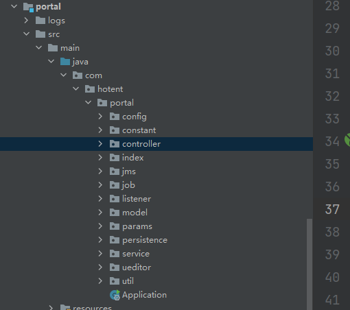The height and width of the screenshot is (310, 350).
Task: Select the constant package
Action: [139, 130]
